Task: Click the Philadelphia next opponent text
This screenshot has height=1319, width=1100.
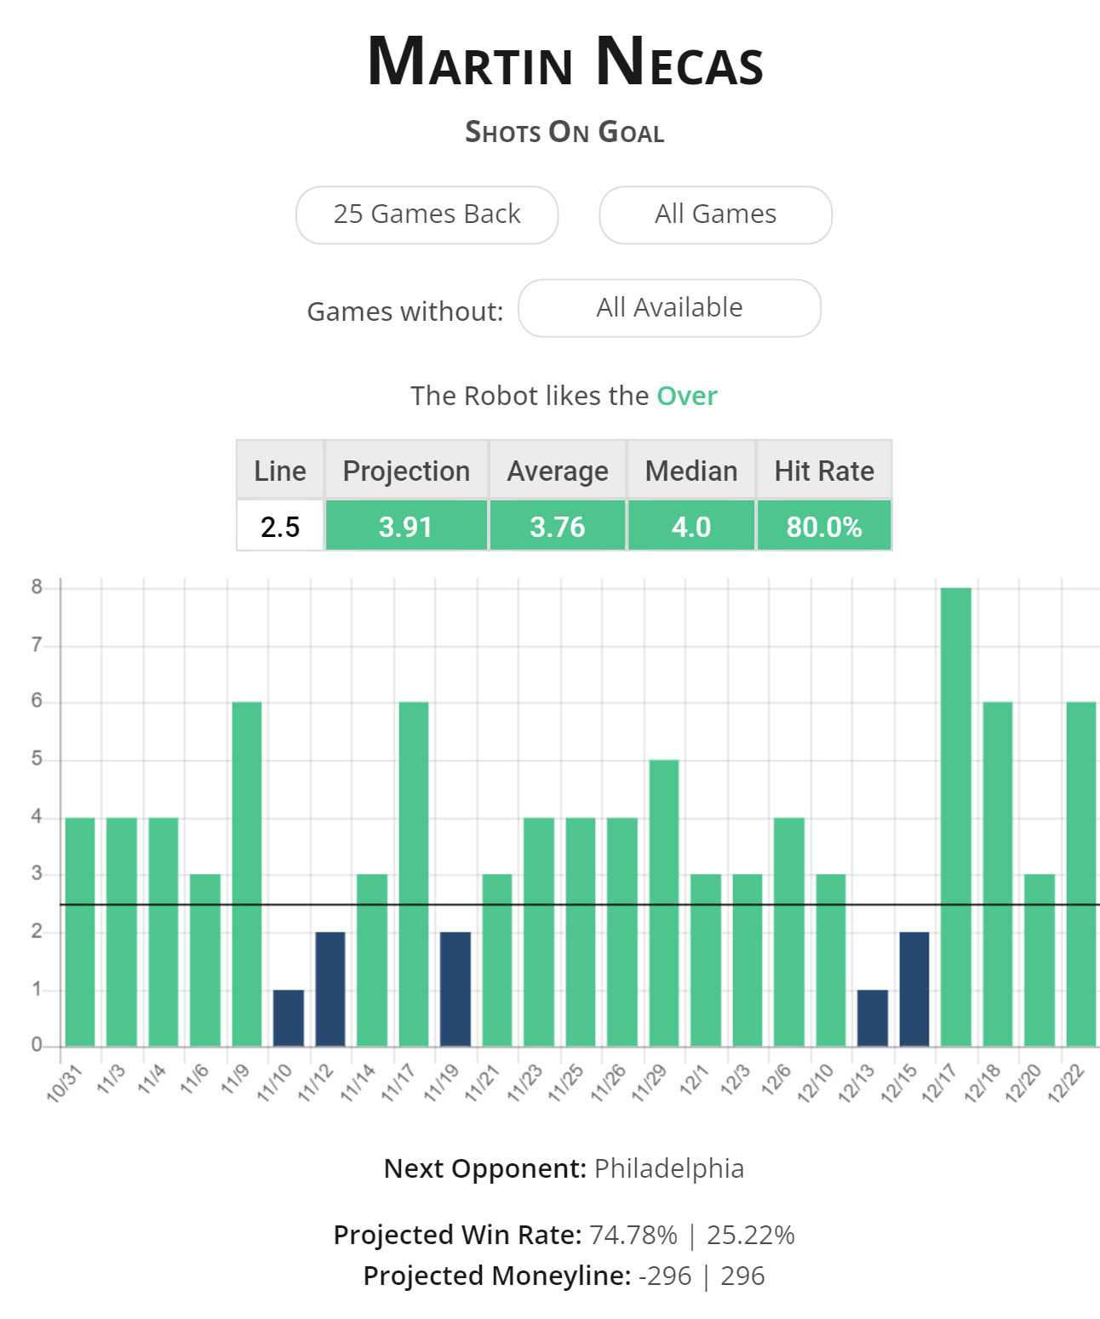Action: point(669,1168)
